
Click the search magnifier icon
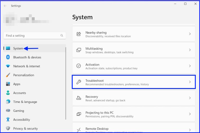pyautogui.click(x=62, y=36)
